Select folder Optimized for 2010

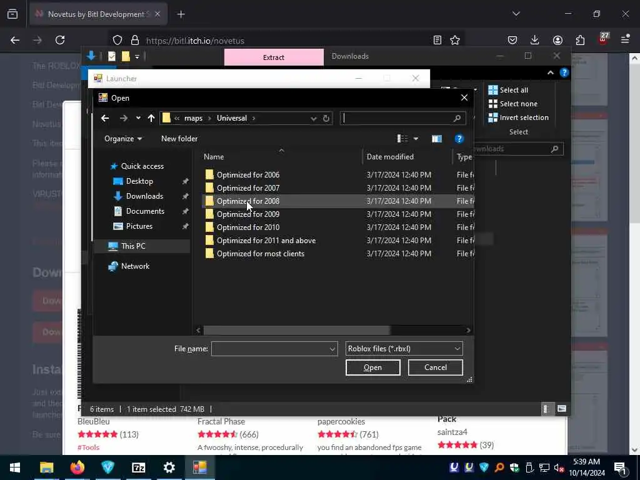(248, 227)
